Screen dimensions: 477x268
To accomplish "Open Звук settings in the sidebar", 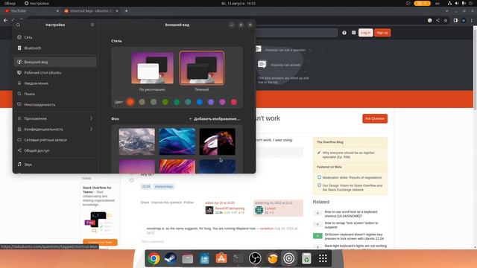I will click(x=55, y=165).
